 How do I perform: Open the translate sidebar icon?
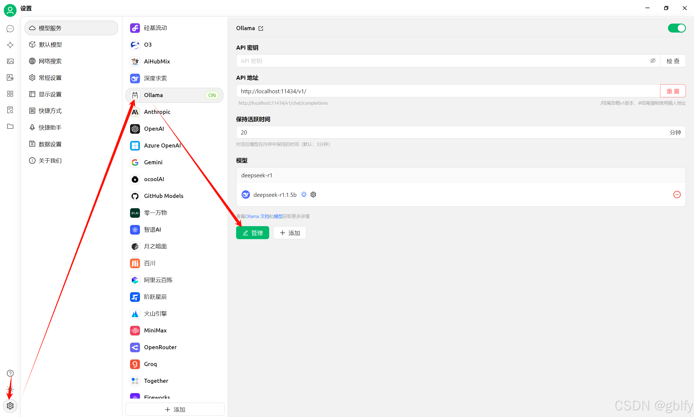pyautogui.click(x=10, y=78)
